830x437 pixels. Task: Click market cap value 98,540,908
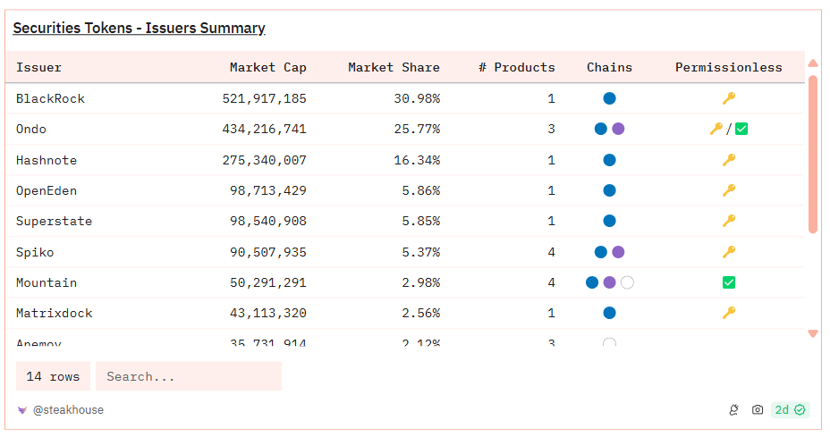click(x=267, y=221)
